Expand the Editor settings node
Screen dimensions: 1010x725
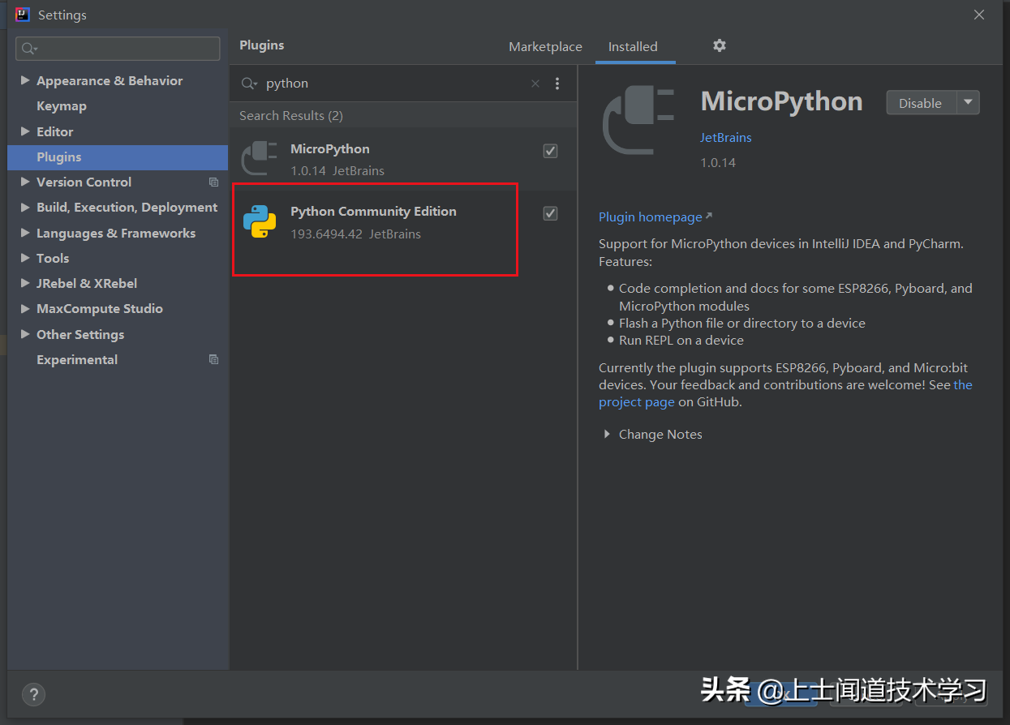coord(25,131)
